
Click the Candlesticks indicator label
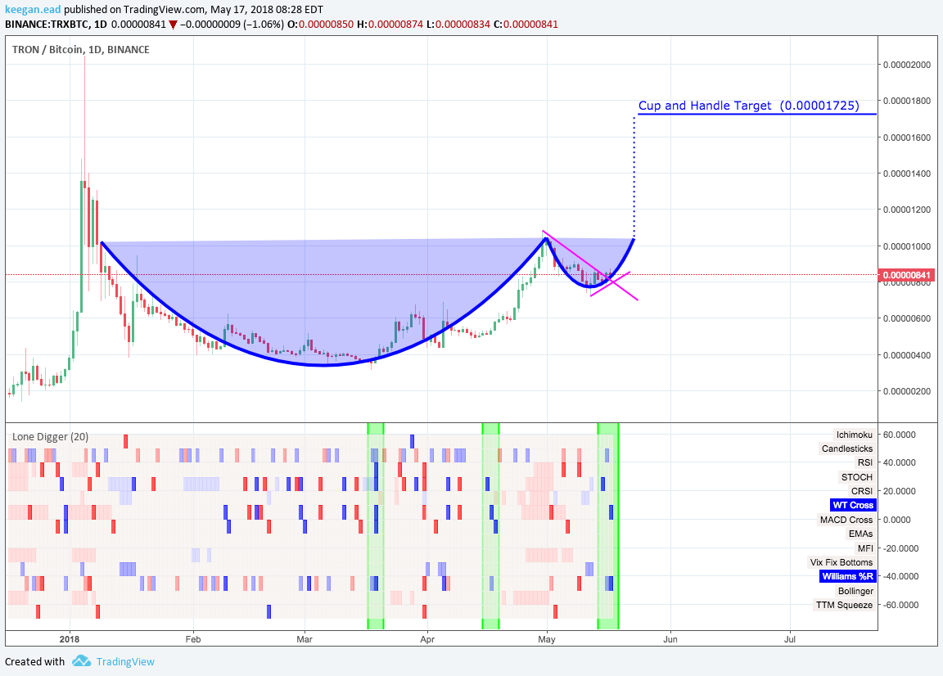(846, 448)
